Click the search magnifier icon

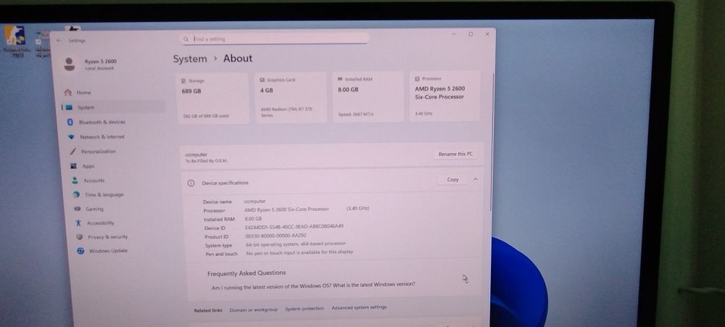coord(186,39)
